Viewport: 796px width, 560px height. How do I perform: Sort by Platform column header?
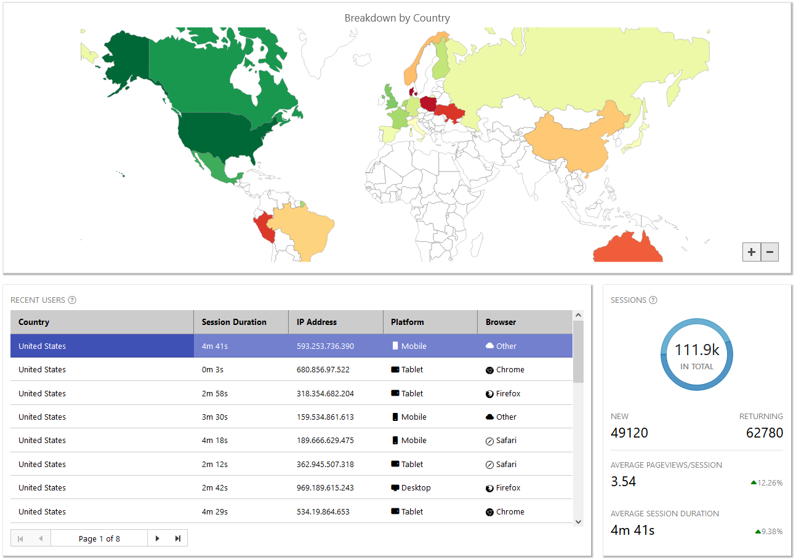430,322
